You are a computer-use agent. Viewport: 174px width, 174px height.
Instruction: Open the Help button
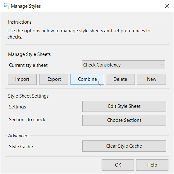(152, 165)
